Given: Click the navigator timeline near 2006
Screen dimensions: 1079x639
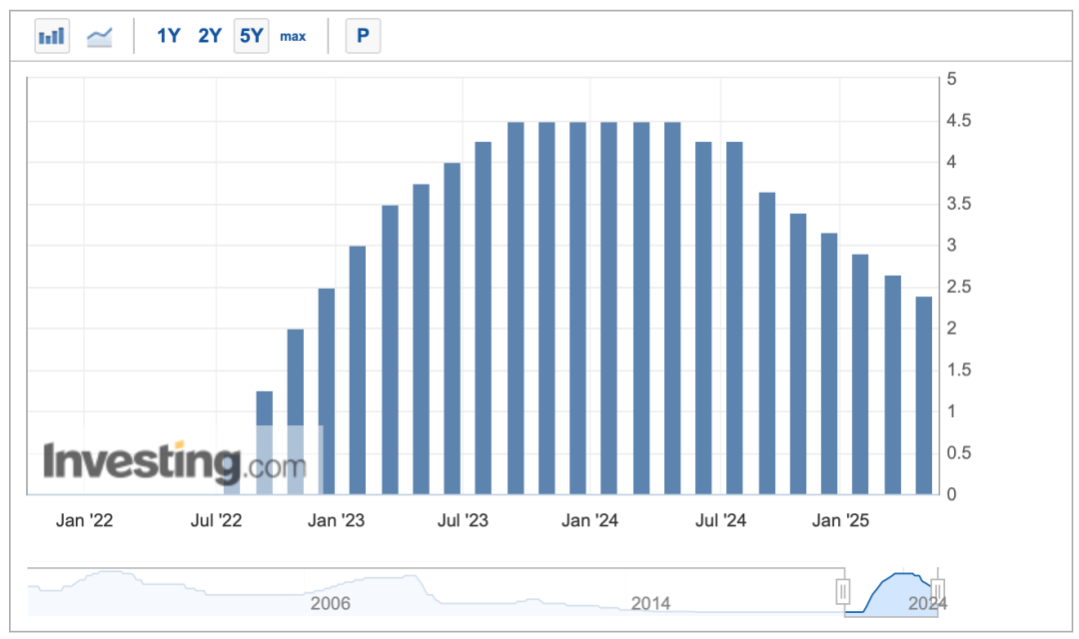Looking at the screenshot, I should (x=330, y=603).
